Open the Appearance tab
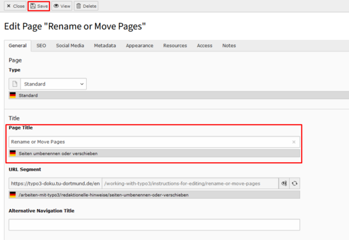 coord(139,46)
